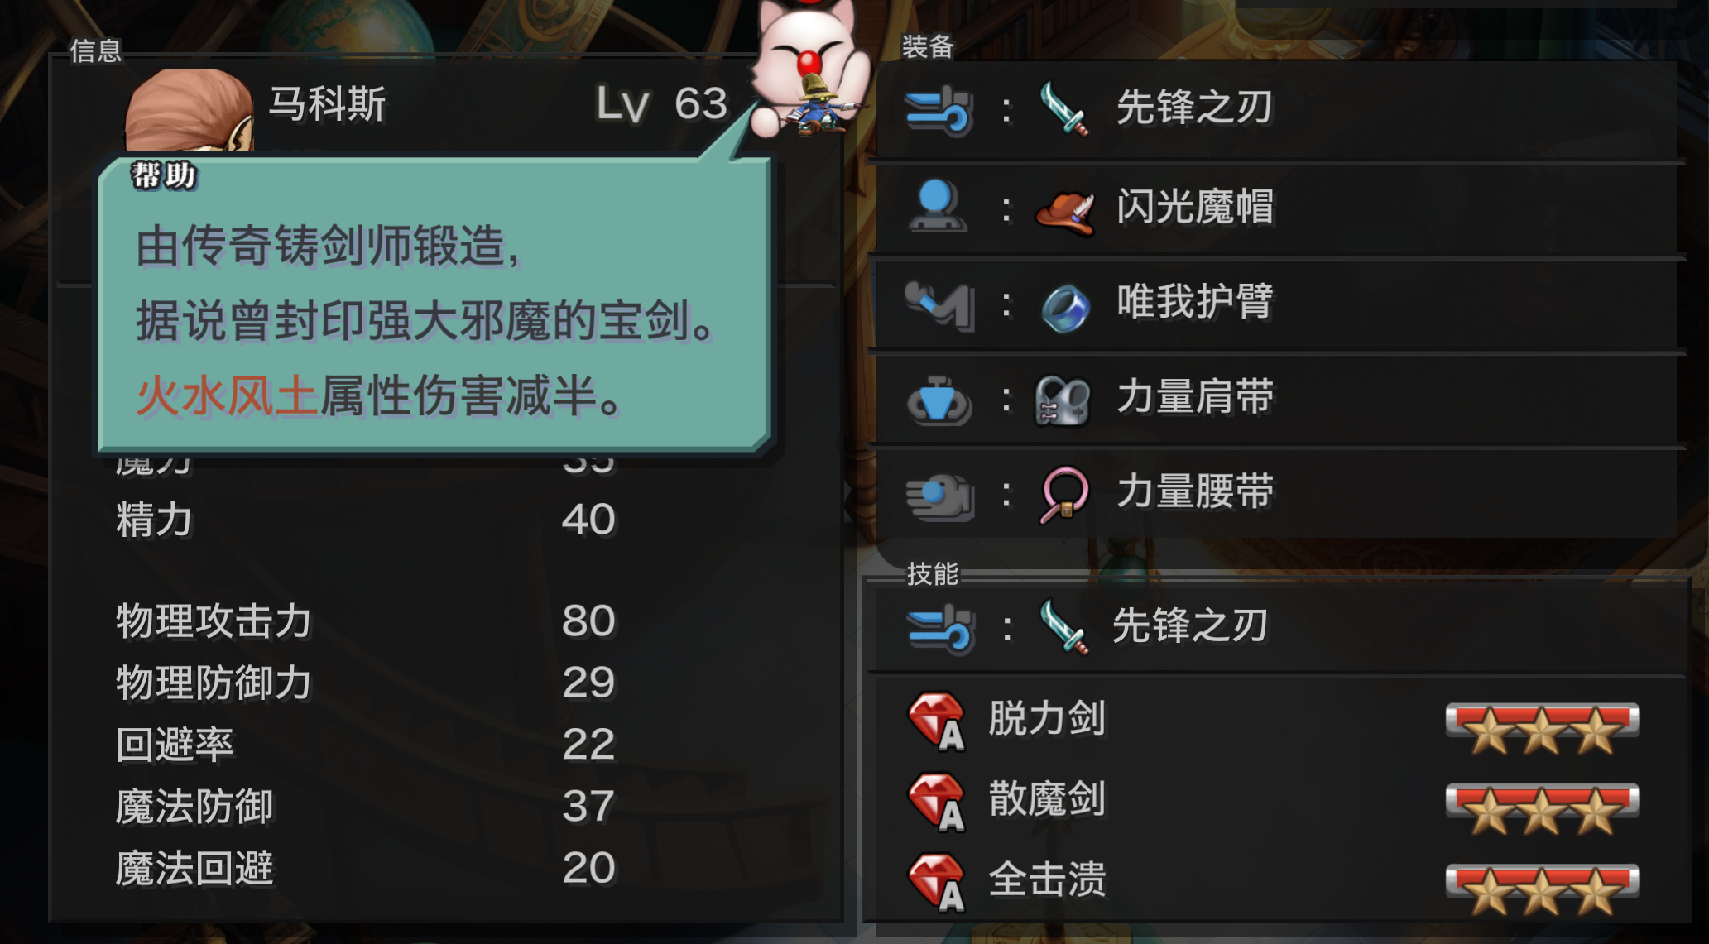Image resolution: width=1709 pixels, height=944 pixels.
Task: Select the accessory slot icon beside 力量腰带
Action: pos(939,495)
